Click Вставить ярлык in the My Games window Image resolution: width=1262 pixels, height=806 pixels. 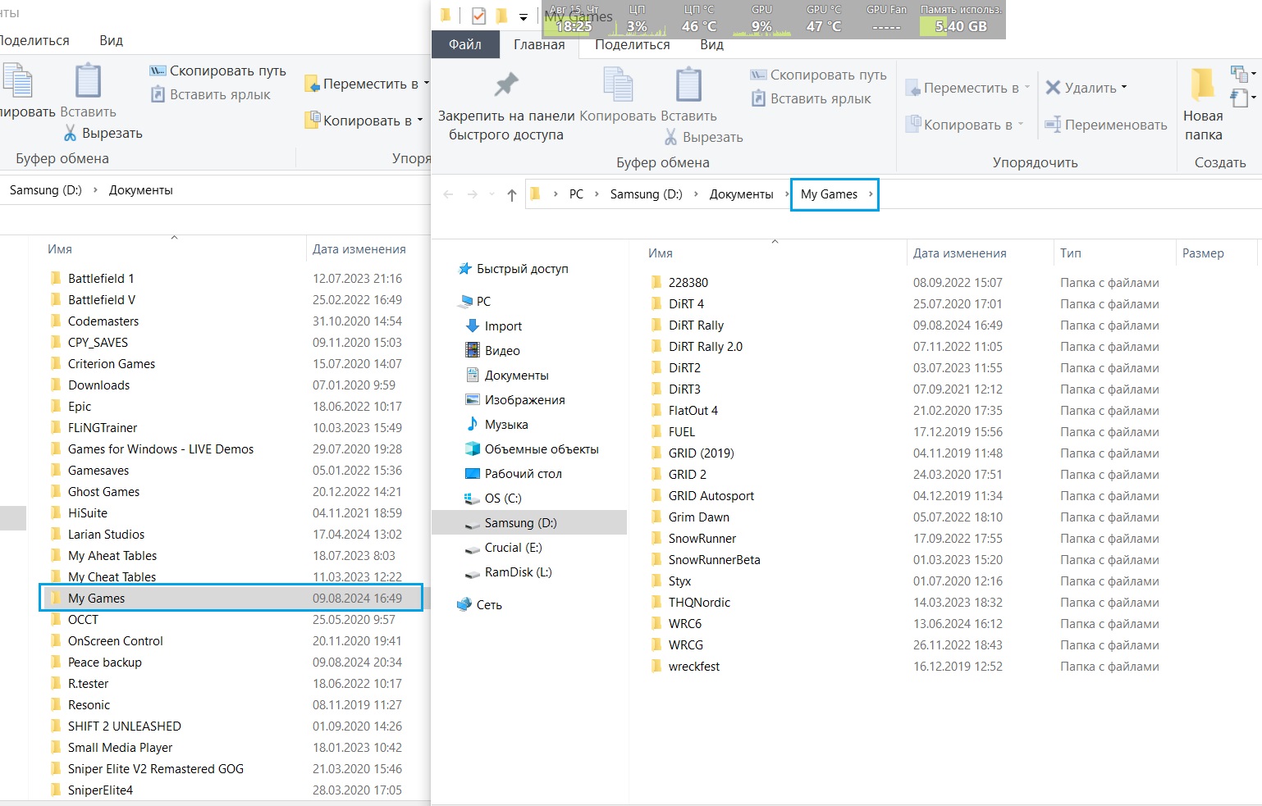click(811, 98)
